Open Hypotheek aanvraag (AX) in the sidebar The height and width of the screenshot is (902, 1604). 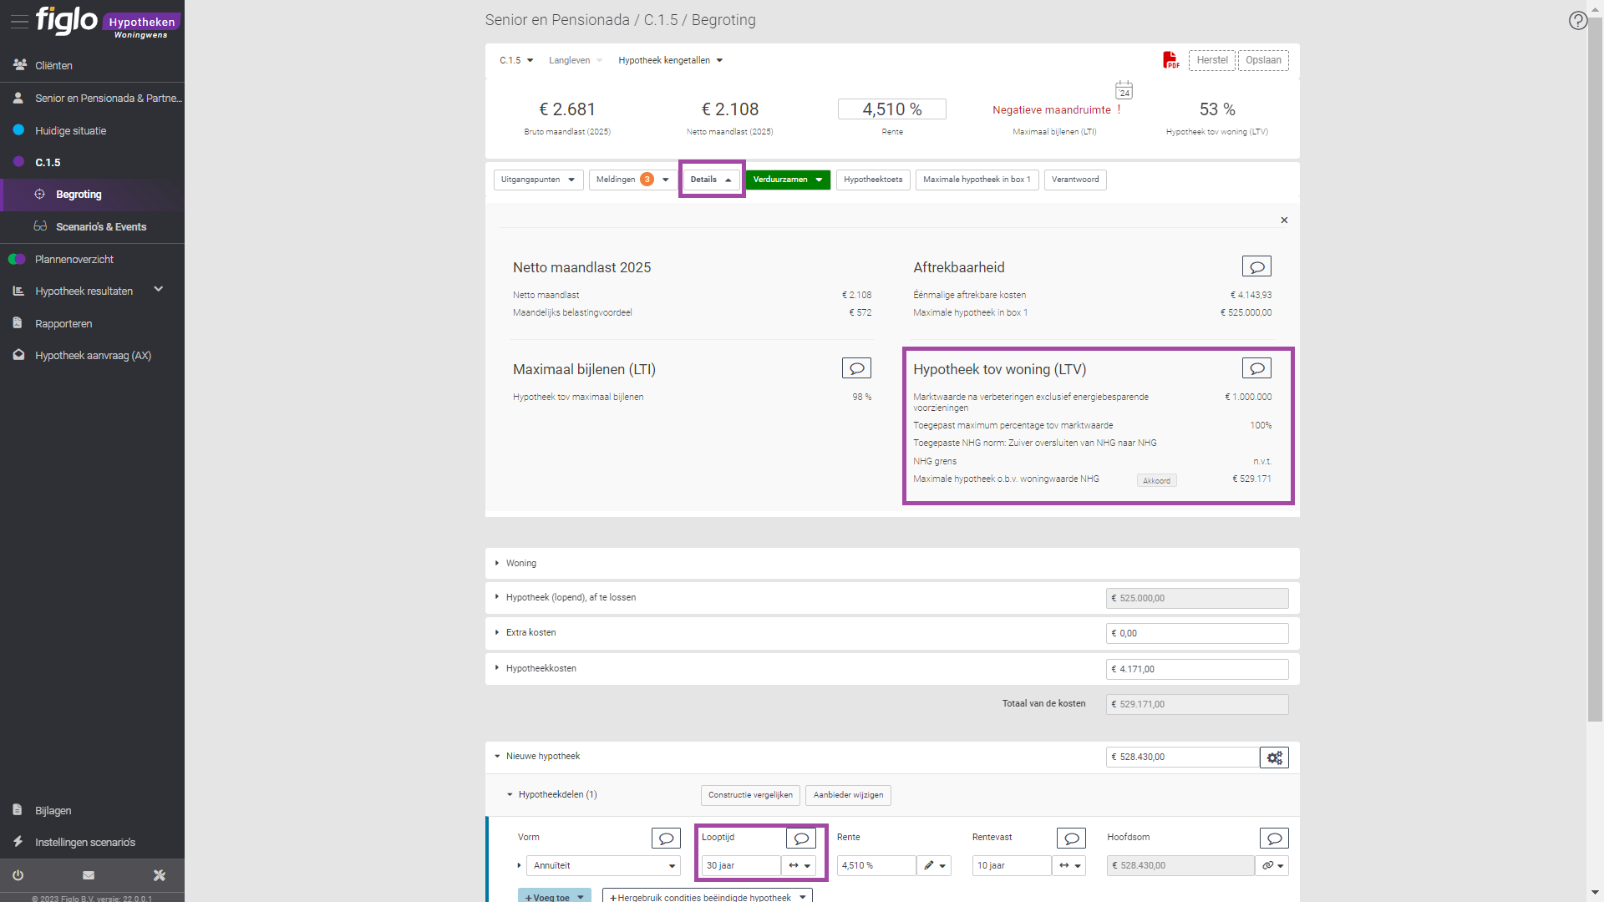(92, 355)
